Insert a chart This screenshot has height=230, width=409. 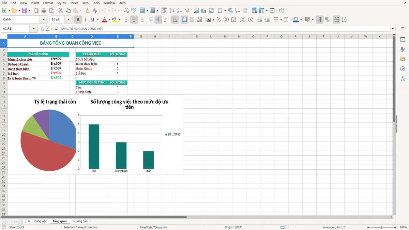click(204, 11)
